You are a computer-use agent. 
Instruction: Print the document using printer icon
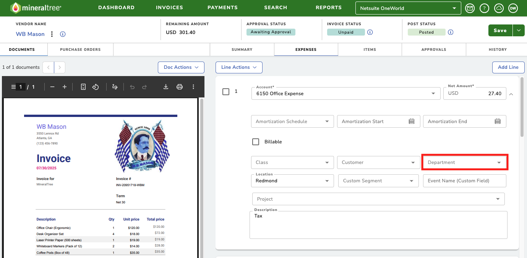click(180, 87)
